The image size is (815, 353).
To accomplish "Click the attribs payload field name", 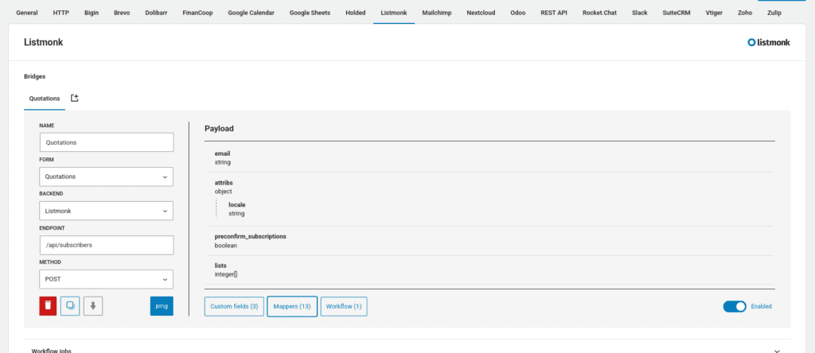I will 224,183.
